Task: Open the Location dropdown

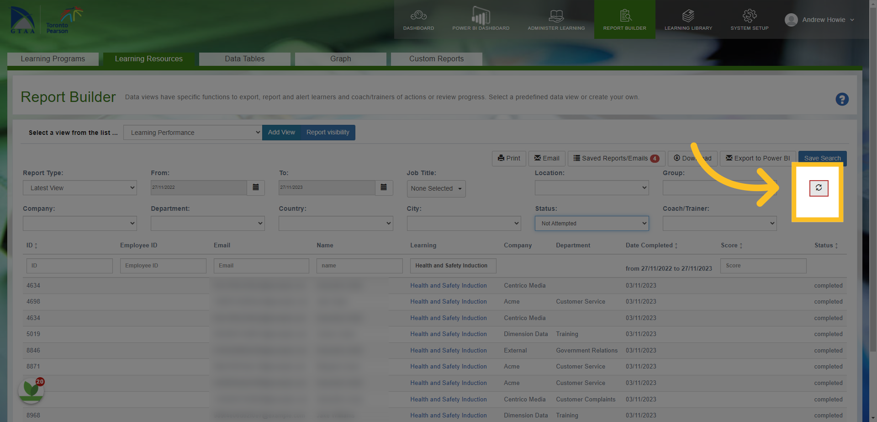Action: [592, 188]
